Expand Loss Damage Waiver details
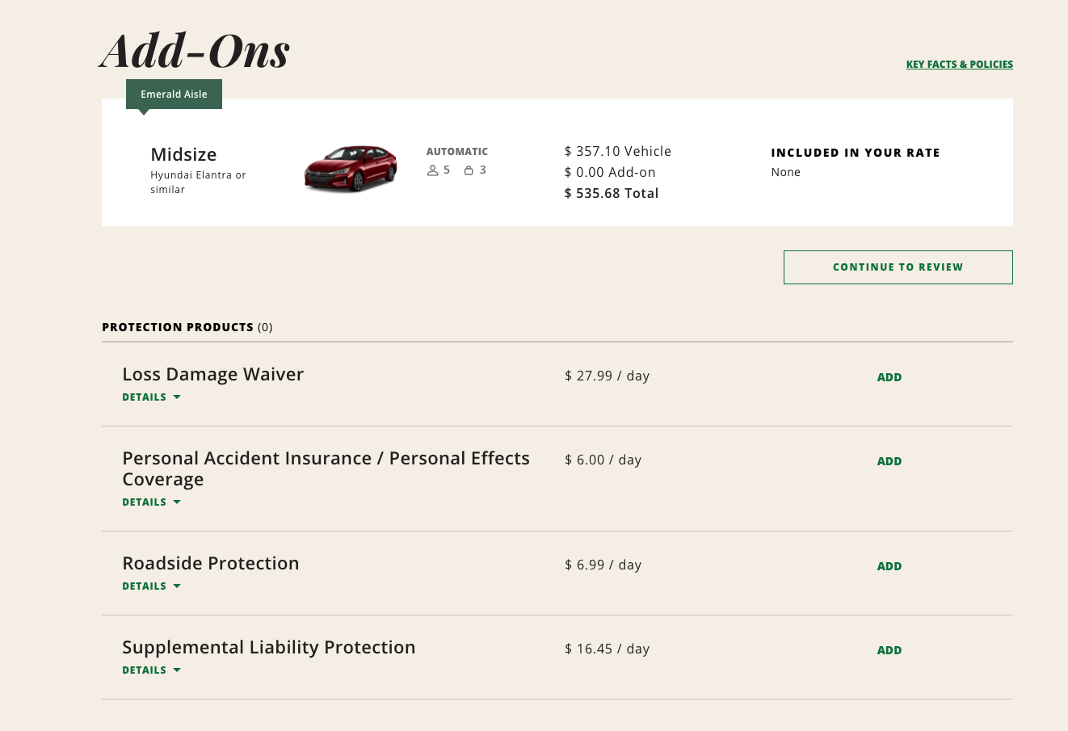Image resolution: width=1068 pixels, height=731 pixels. point(151,397)
